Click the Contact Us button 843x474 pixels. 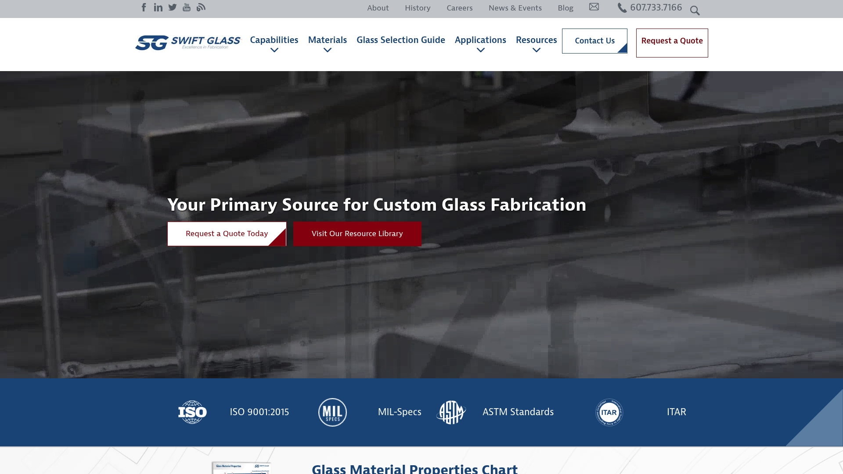pyautogui.click(x=594, y=41)
